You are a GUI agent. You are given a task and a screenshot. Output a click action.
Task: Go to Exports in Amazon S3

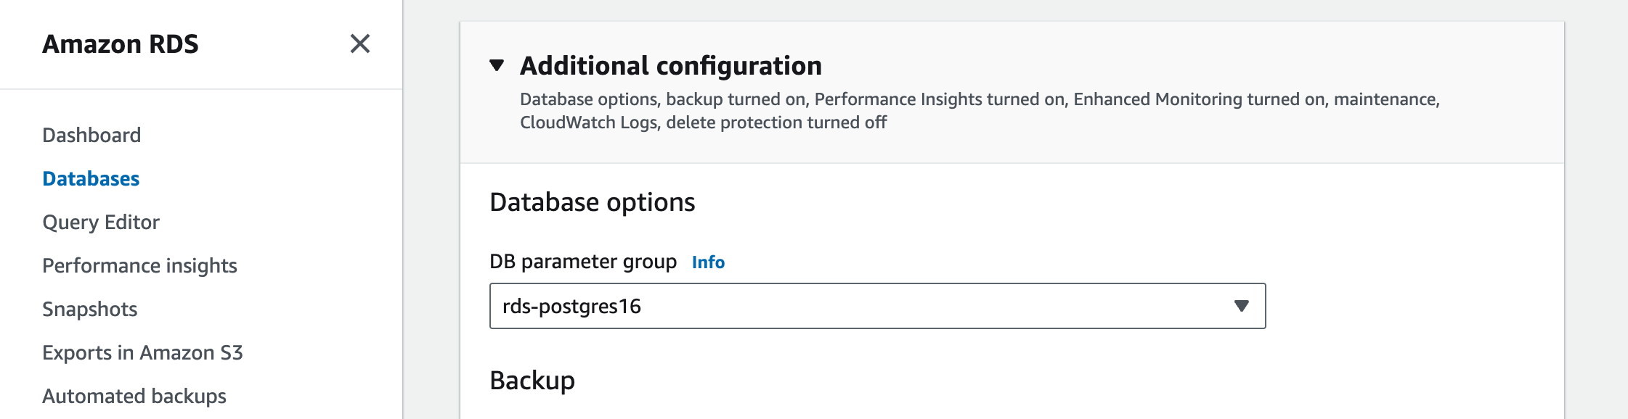pos(142,352)
